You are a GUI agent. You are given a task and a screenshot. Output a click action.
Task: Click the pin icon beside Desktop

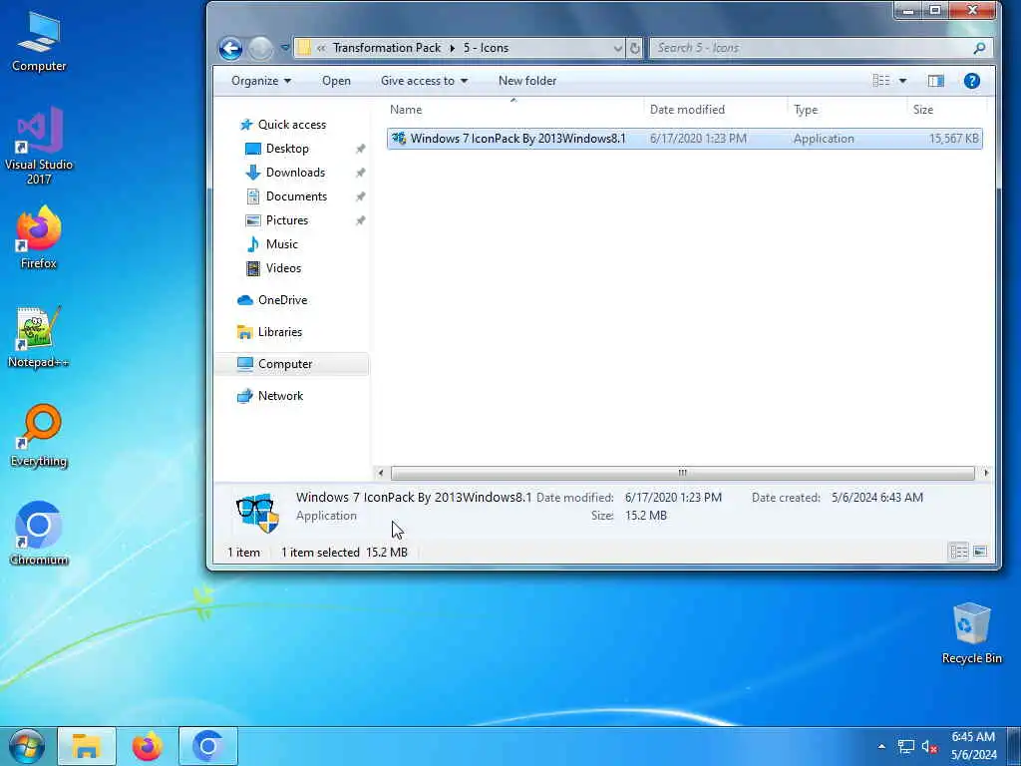(360, 150)
